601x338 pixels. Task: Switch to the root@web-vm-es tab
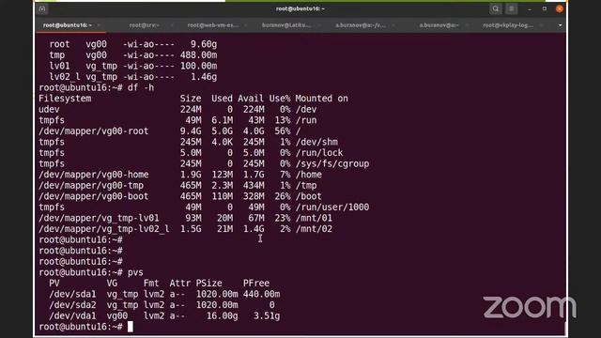pos(213,25)
